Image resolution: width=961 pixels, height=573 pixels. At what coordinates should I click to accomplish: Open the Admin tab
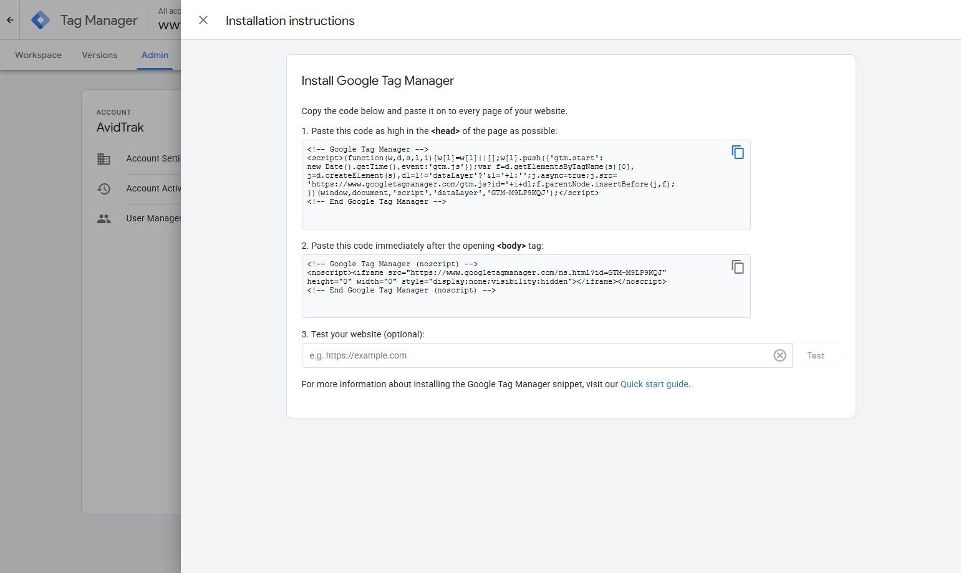click(x=155, y=55)
